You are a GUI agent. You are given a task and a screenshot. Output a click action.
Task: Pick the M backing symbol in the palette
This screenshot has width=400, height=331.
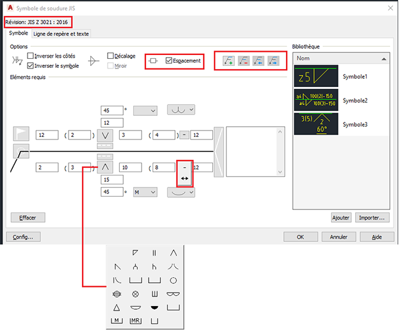[117, 321]
